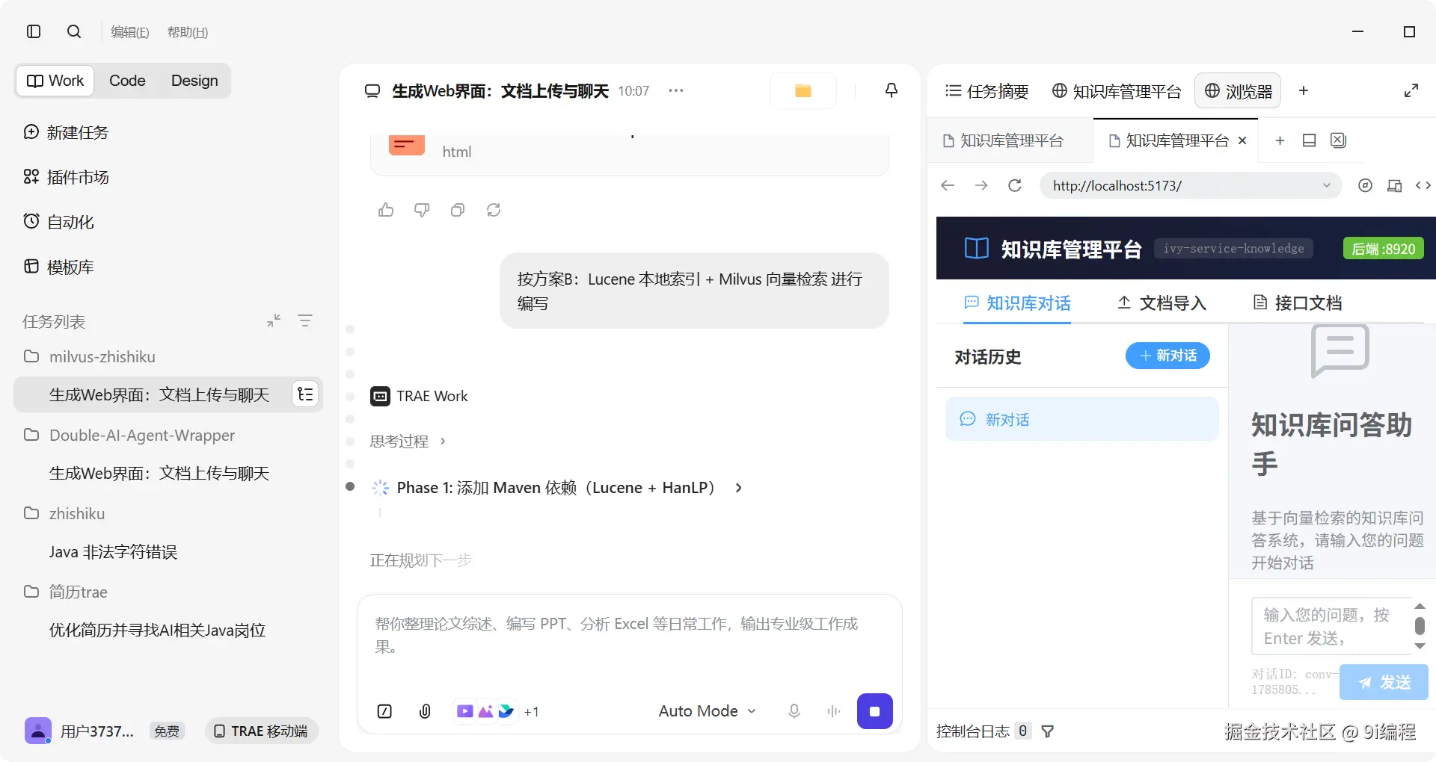Select the 浏览器 browser tab

[1238, 91]
